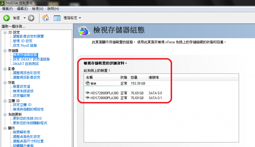Go to the home page icon
Screen dimensions: 255x147
coord(46,18)
